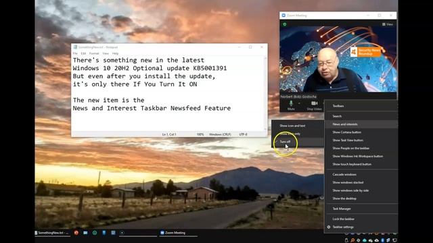Open red circular app on taskbar

pos(76,233)
